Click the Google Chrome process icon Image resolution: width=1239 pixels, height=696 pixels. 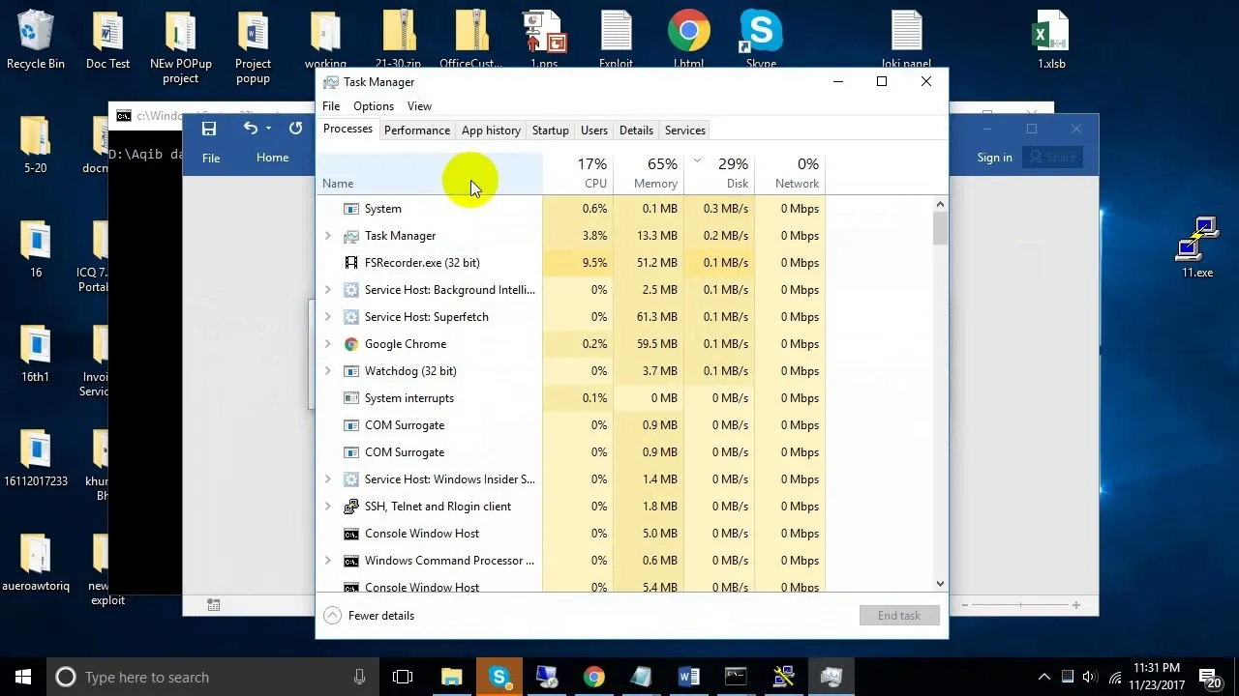351,344
